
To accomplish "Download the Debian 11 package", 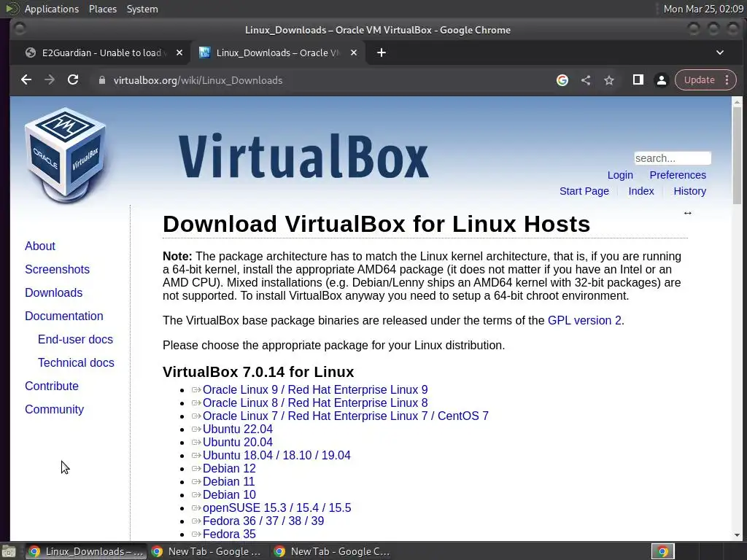I will pyautogui.click(x=228, y=482).
